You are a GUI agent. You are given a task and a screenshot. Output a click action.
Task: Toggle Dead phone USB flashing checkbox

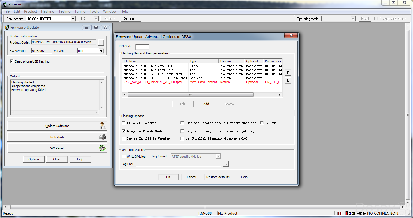(x=12, y=61)
